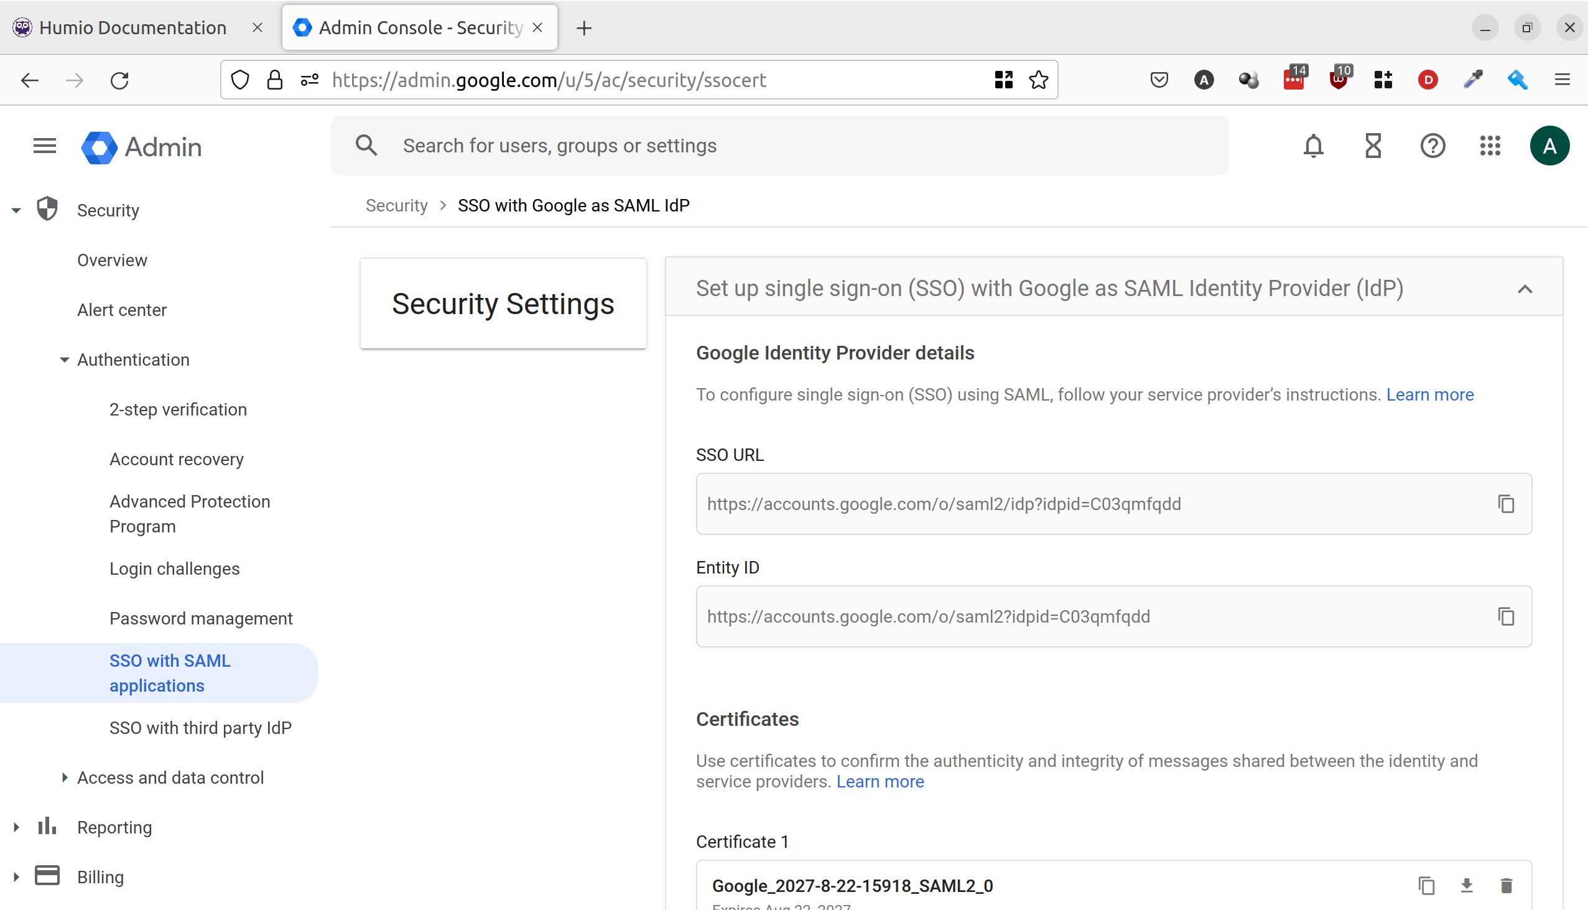Collapse the SSO setup card
1588x910 pixels.
1525,288
